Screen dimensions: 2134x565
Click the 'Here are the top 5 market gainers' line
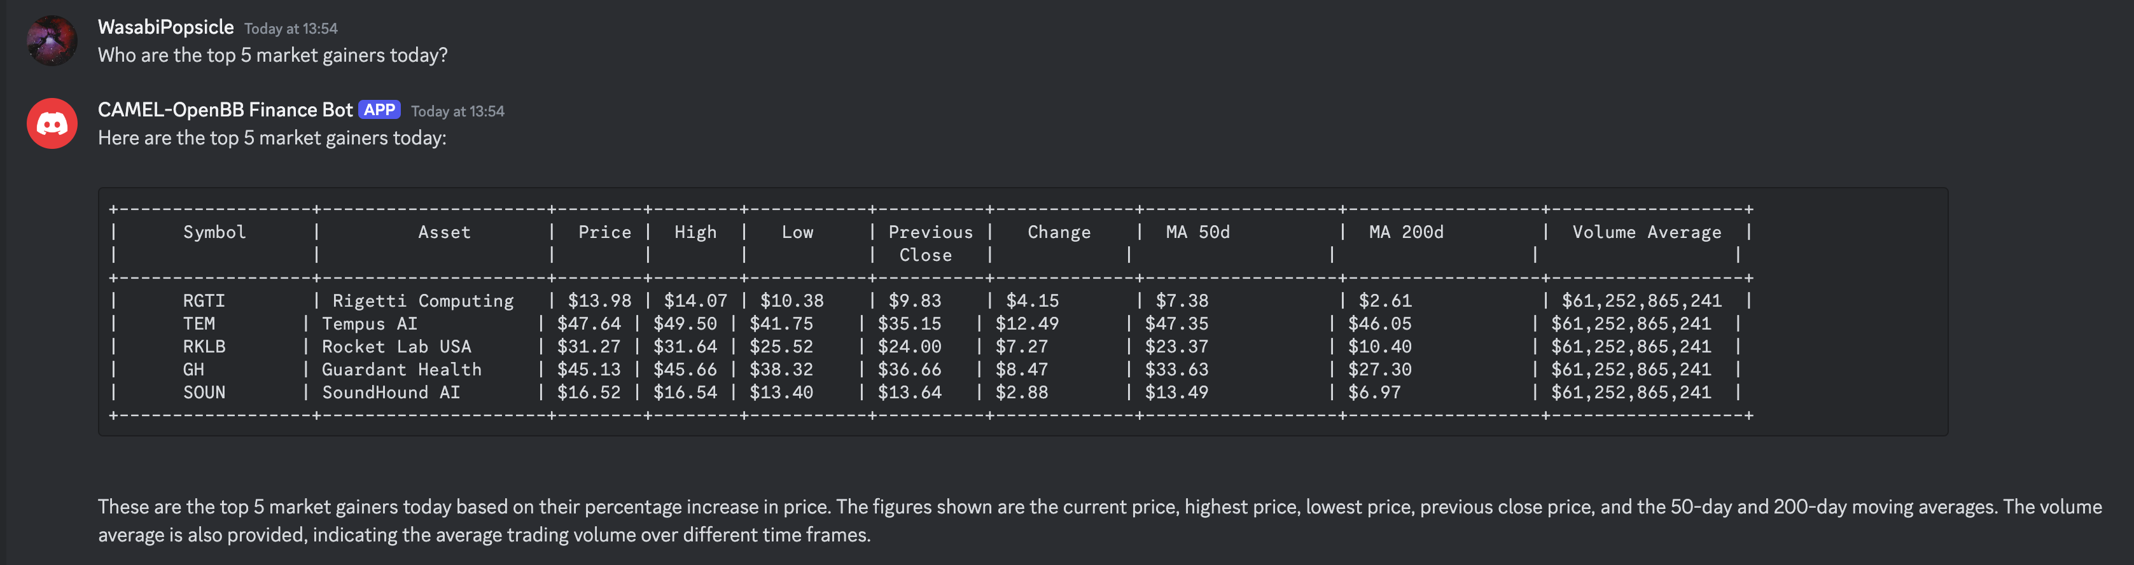pos(272,138)
